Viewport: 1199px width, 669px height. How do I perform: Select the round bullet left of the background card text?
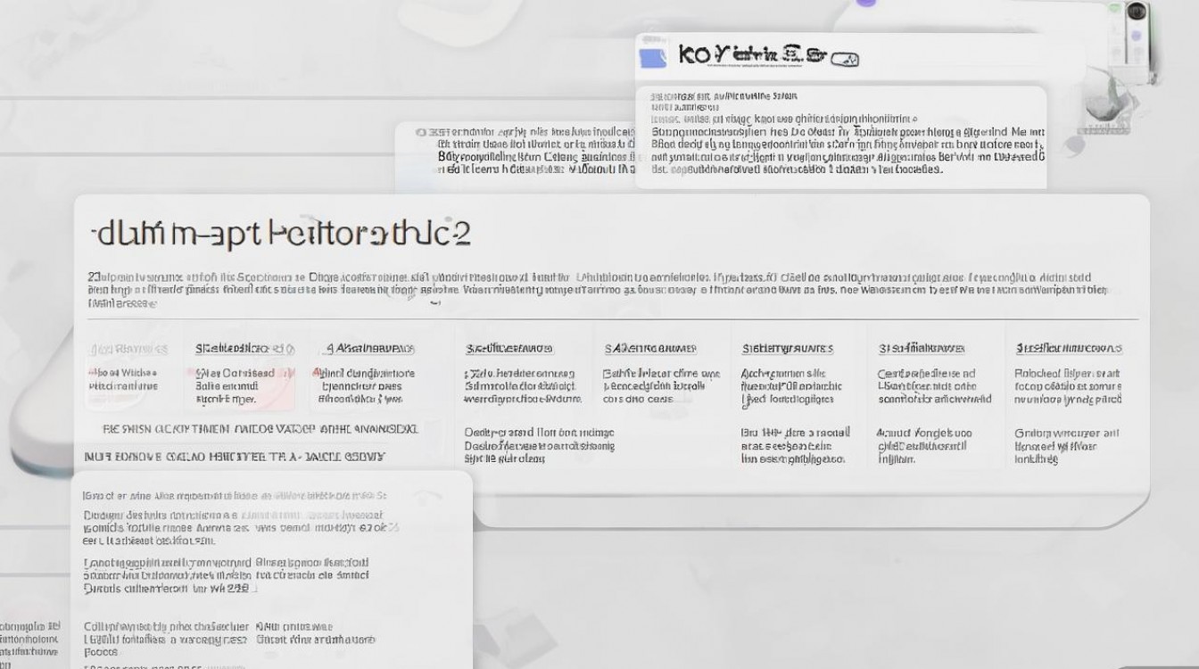pyautogui.click(x=420, y=132)
